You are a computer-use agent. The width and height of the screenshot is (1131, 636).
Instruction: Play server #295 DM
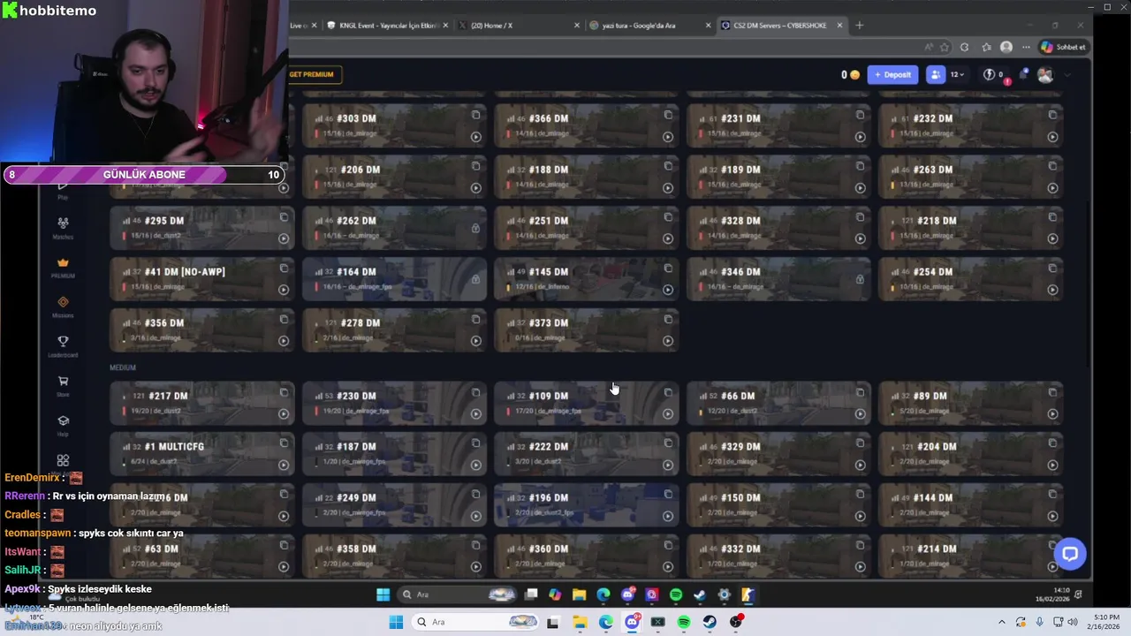[284, 238]
